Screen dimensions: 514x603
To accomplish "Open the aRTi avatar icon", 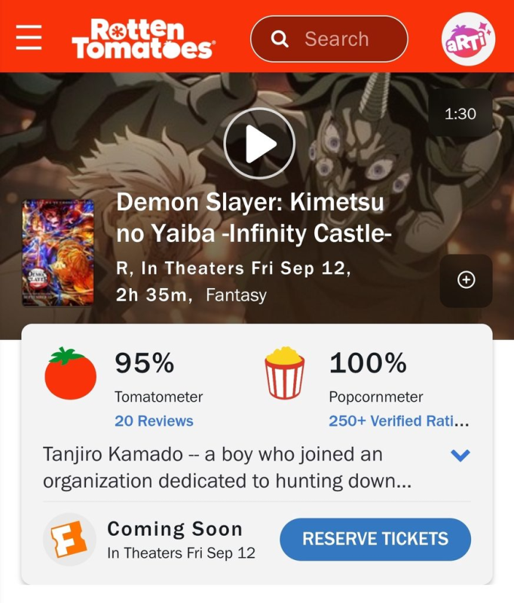I will [468, 39].
